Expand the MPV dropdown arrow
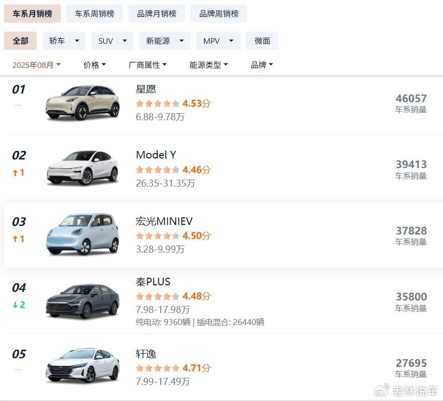This screenshot has width=443, height=401. click(231, 41)
